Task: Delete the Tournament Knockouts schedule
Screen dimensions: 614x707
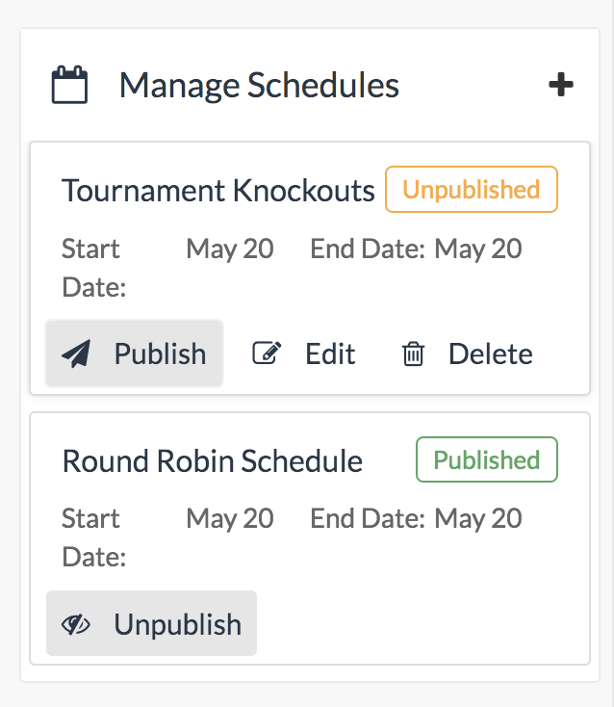Action: pos(466,354)
